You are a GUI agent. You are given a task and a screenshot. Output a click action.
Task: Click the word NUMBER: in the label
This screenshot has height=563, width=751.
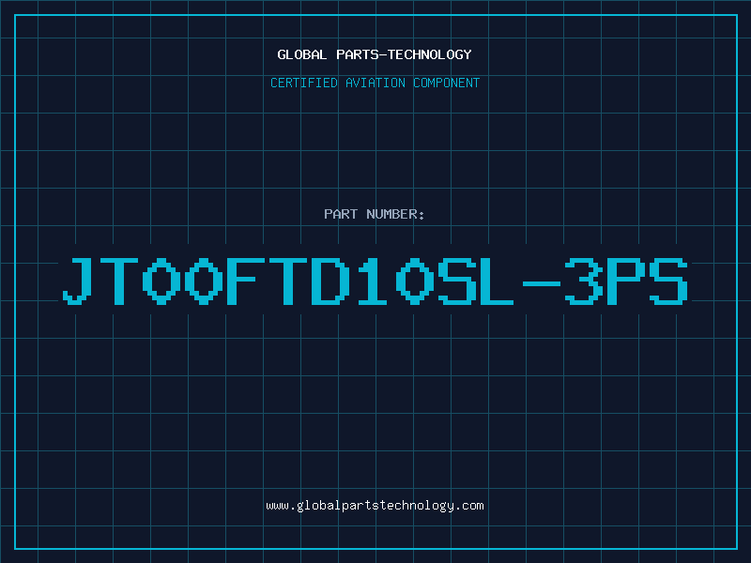pos(395,214)
